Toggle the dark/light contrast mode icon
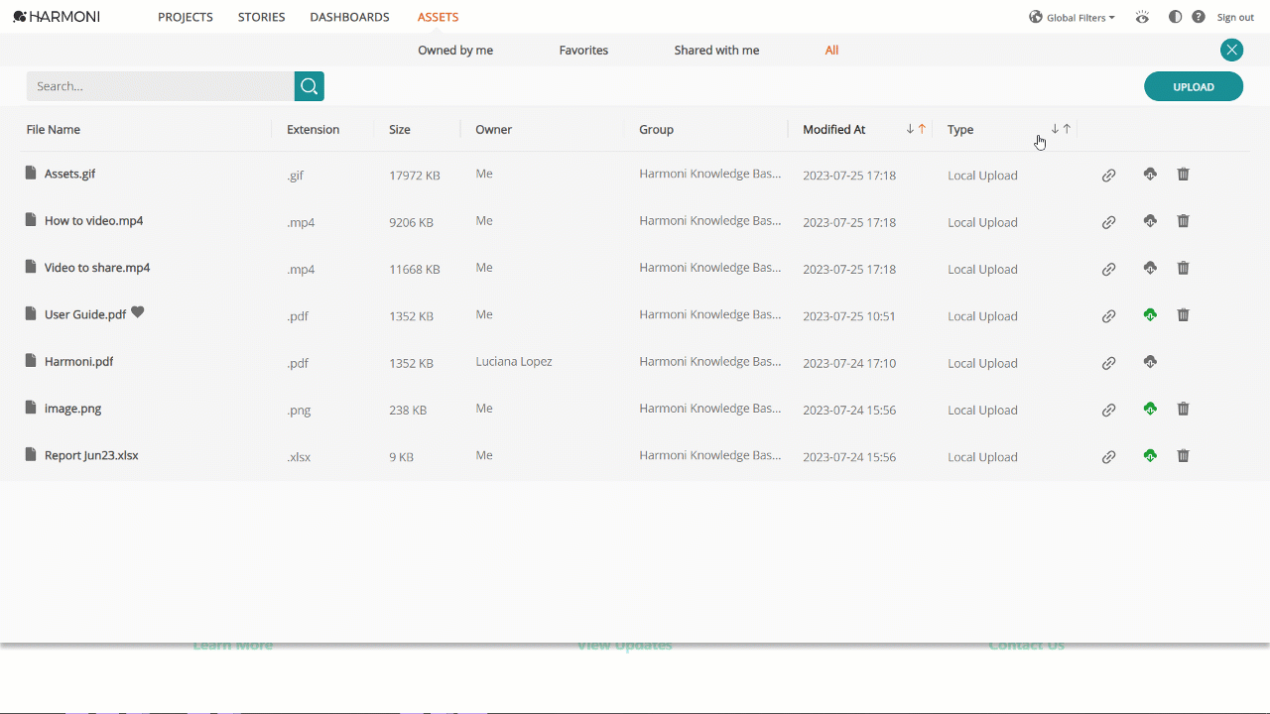 [x=1176, y=17]
